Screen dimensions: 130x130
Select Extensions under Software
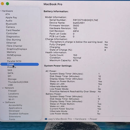tap(15, 117)
